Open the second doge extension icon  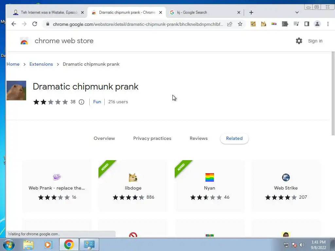point(264,24)
